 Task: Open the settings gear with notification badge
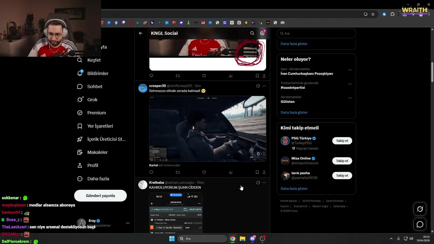click(262, 33)
